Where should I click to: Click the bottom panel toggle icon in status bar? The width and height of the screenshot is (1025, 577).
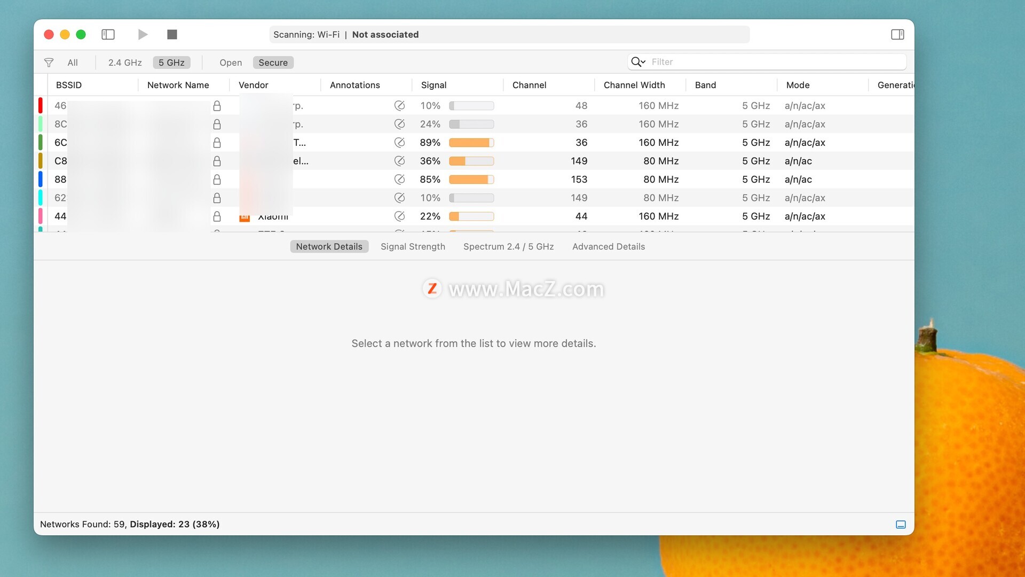pyautogui.click(x=901, y=525)
